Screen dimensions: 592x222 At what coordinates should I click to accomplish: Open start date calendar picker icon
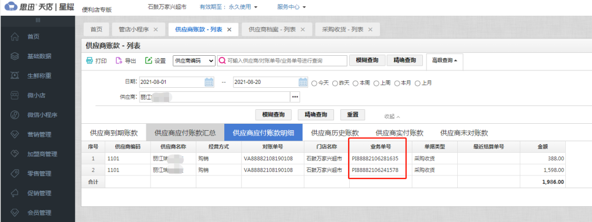(x=209, y=82)
